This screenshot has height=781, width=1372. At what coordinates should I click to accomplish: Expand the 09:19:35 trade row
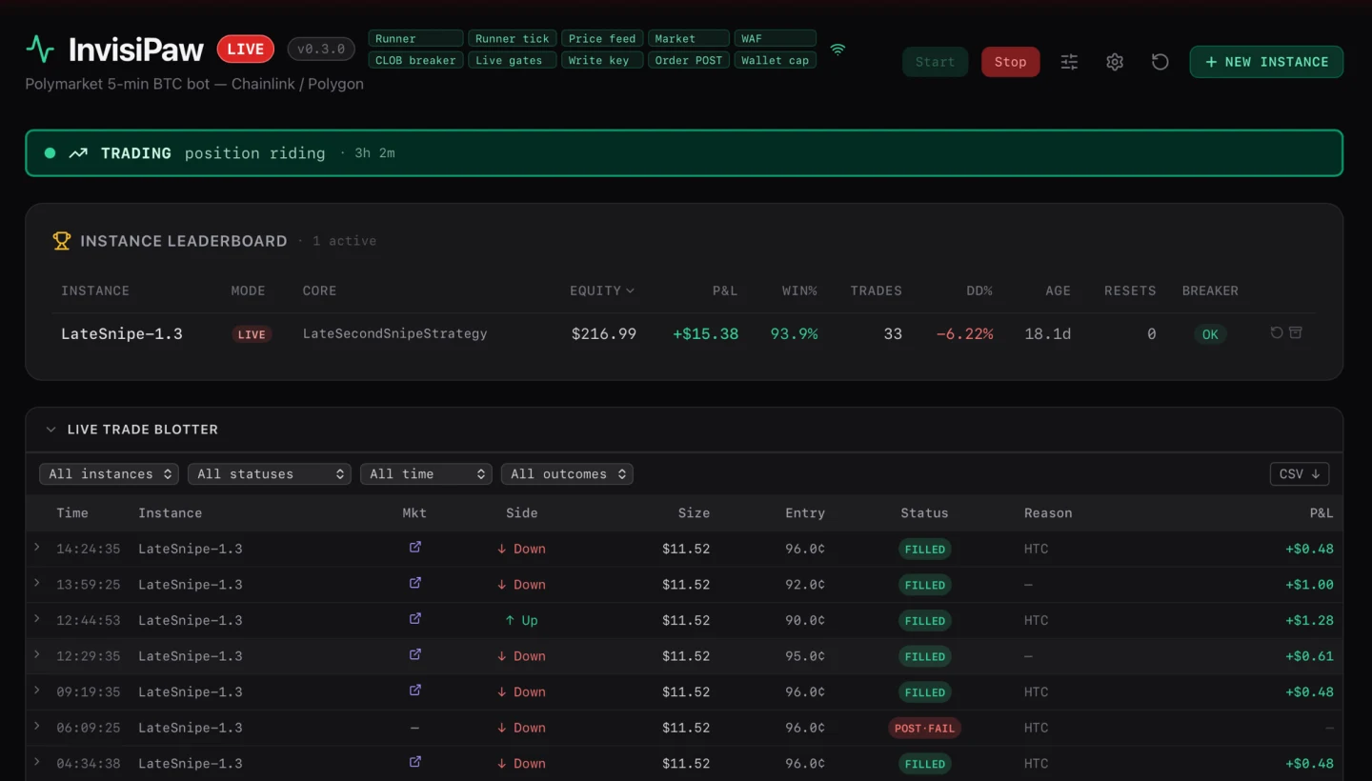coord(37,690)
